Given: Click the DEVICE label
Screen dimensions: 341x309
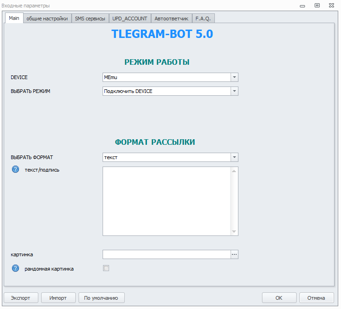Looking at the screenshot, I should [19, 77].
